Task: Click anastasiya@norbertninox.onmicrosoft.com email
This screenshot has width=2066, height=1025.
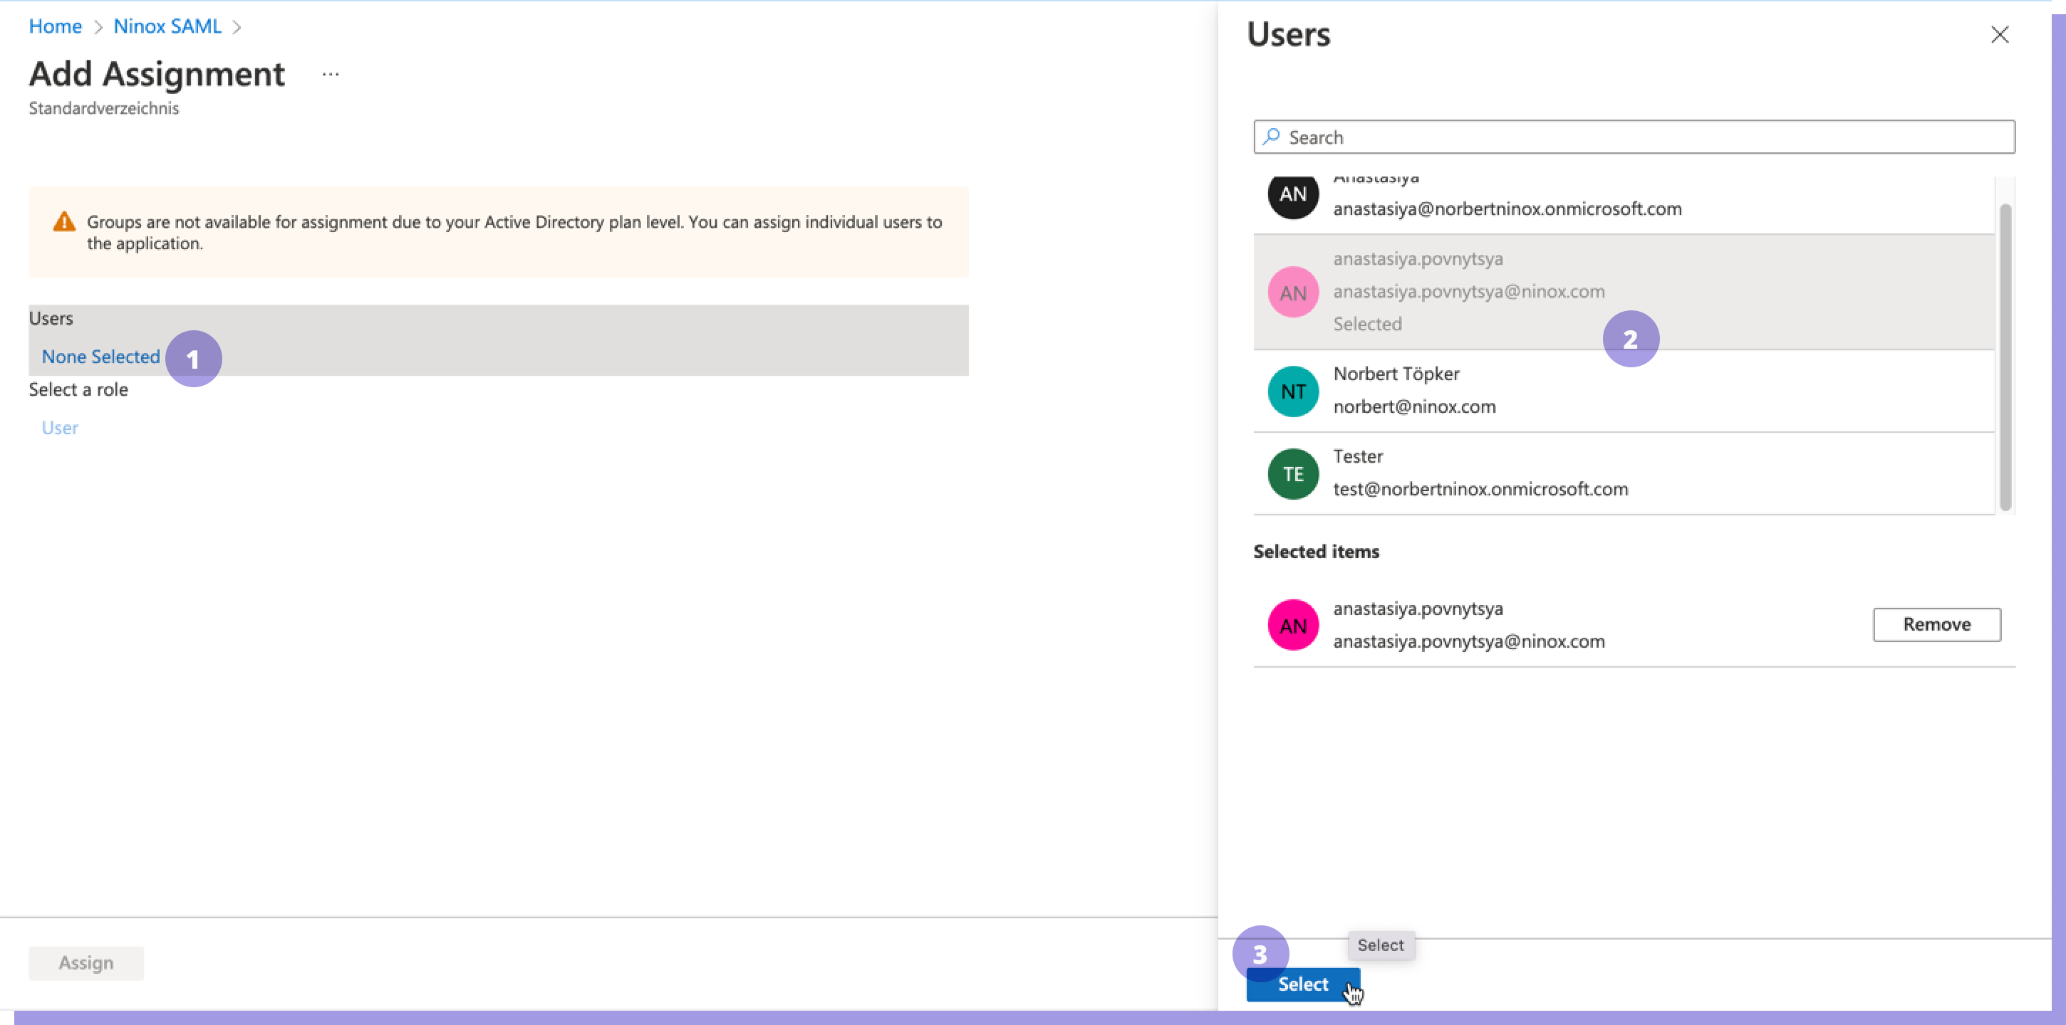Action: coord(1507,209)
